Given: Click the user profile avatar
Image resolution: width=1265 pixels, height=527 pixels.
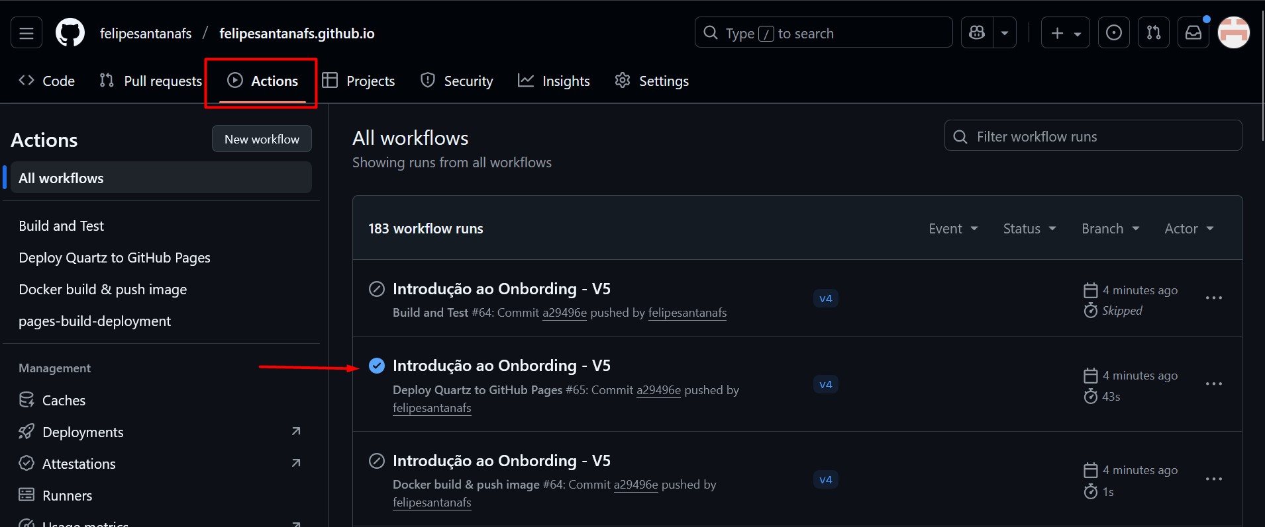Looking at the screenshot, I should tap(1234, 33).
